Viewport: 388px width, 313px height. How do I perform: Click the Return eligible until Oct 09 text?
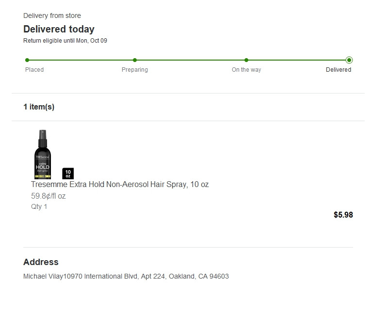(65, 41)
